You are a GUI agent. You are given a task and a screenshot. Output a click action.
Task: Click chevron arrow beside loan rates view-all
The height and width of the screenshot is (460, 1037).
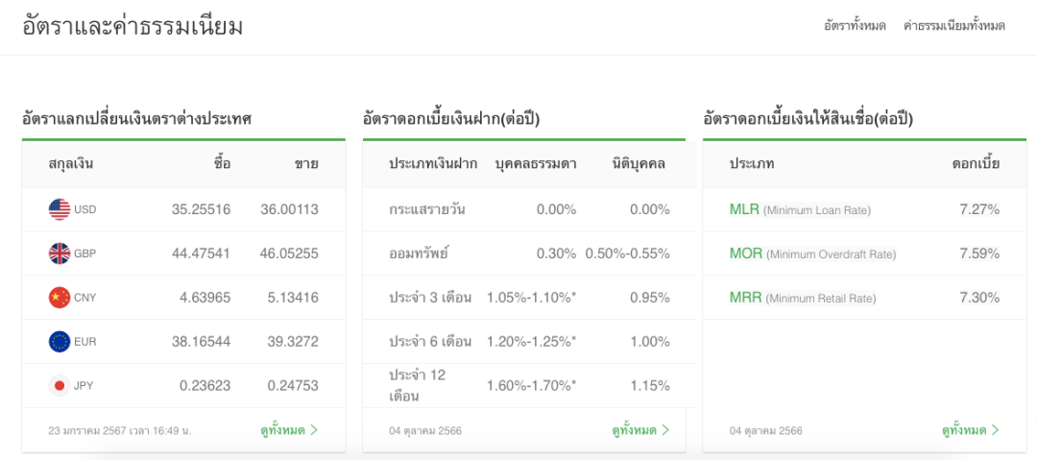click(996, 430)
